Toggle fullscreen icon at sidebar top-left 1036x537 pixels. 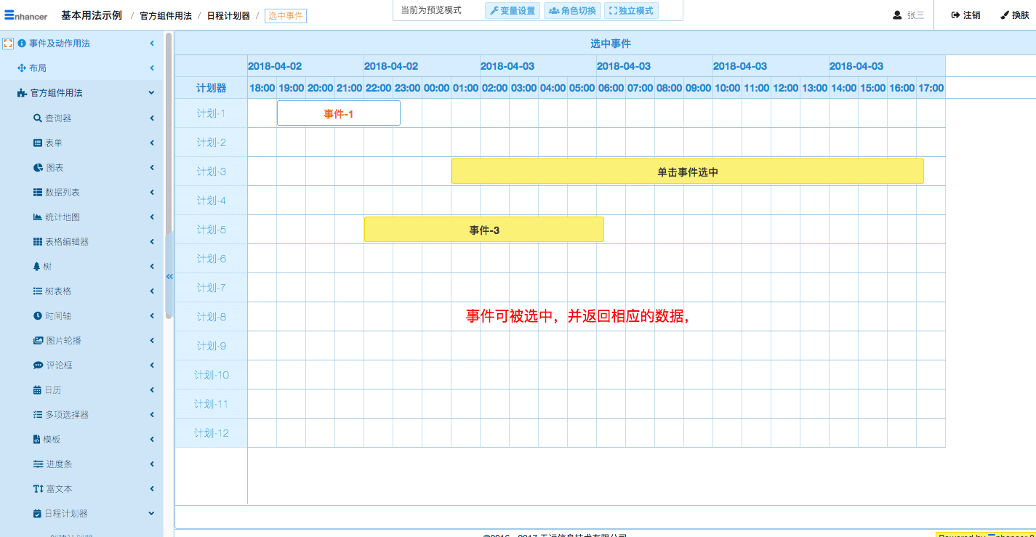pos(9,44)
